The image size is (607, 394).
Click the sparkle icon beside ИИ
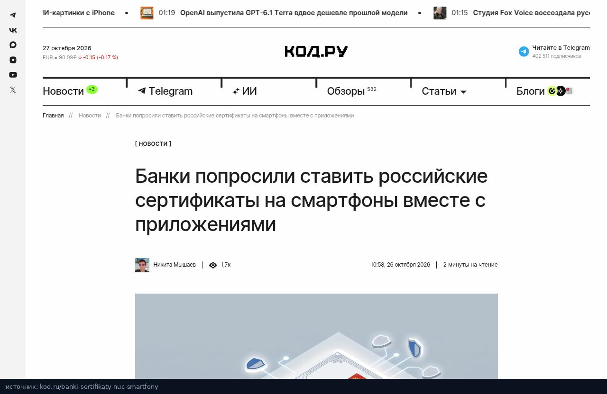coord(236,91)
